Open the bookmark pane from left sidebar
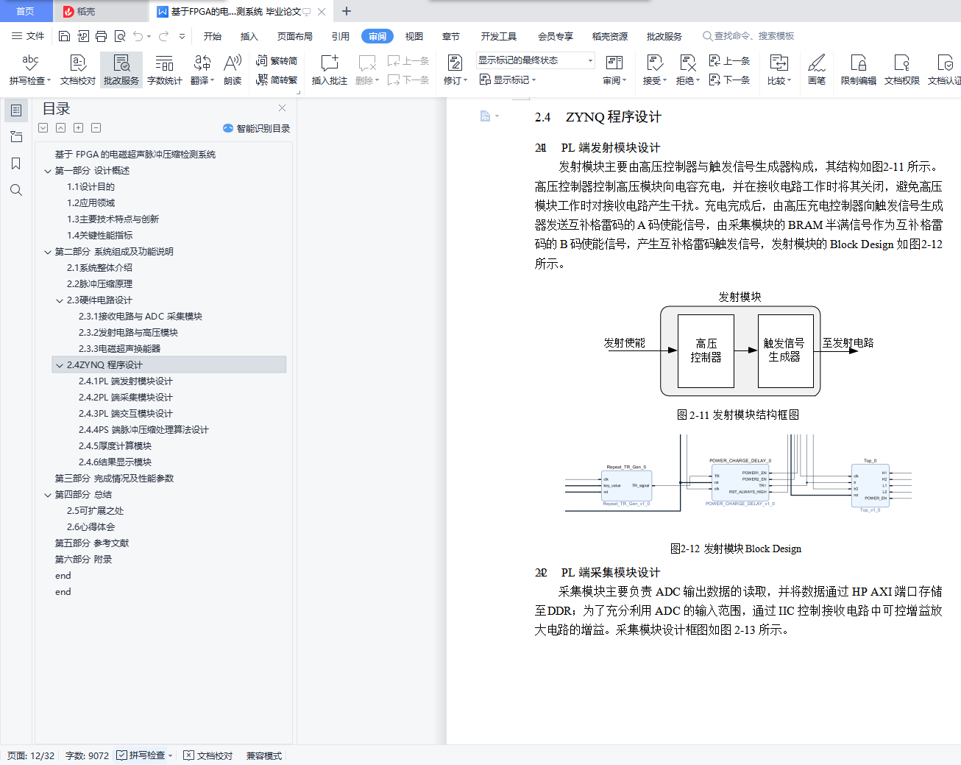961x765 pixels. tap(16, 163)
